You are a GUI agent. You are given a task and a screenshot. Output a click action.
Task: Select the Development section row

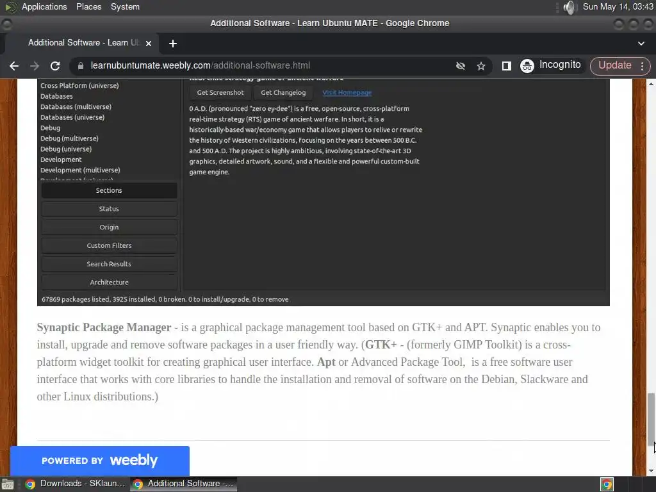[61, 160]
